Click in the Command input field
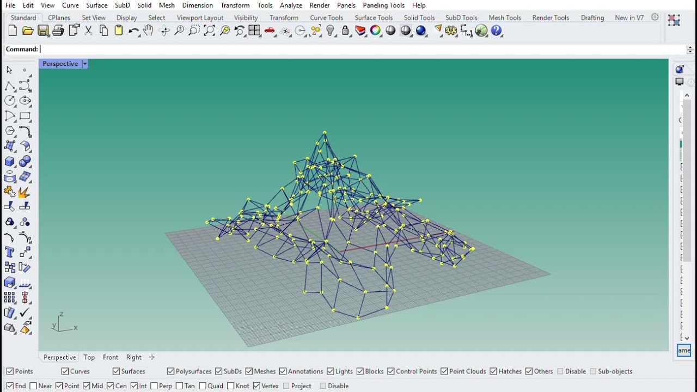Image resolution: width=697 pixels, height=392 pixels. (362, 49)
